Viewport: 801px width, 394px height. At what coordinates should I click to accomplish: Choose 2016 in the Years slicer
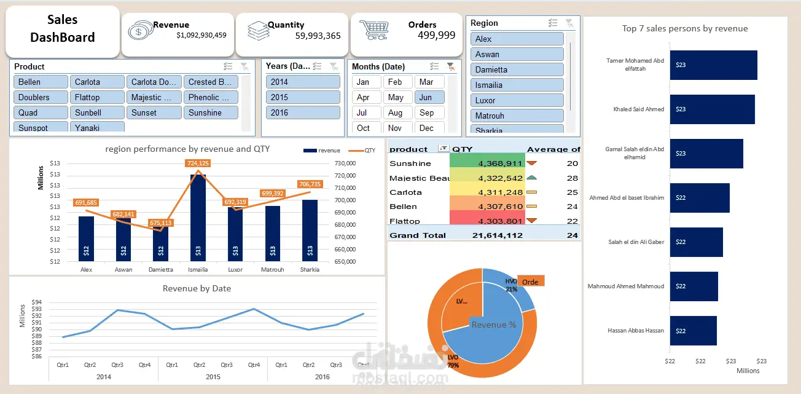(x=303, y=112)
